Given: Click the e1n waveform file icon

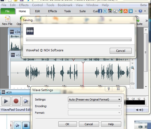Looking at the screenshot, I should tap(13, 55).
